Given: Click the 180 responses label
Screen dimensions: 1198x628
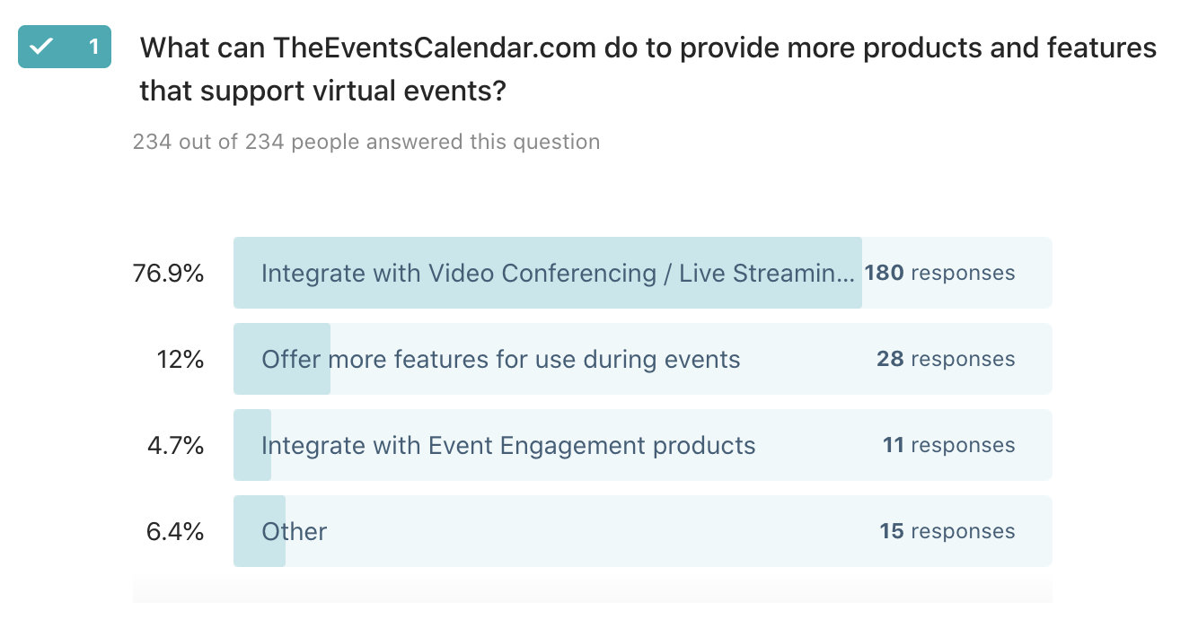Looking at the screenshot, I should [x=939, y=273].
